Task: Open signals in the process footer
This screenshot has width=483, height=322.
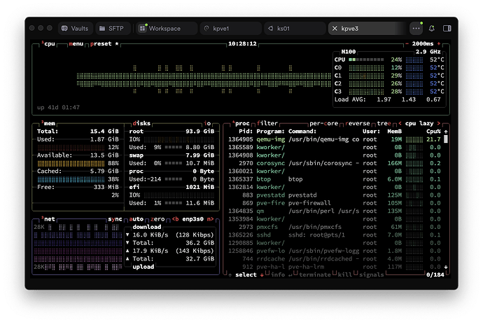Action: (x=372, y=275)
